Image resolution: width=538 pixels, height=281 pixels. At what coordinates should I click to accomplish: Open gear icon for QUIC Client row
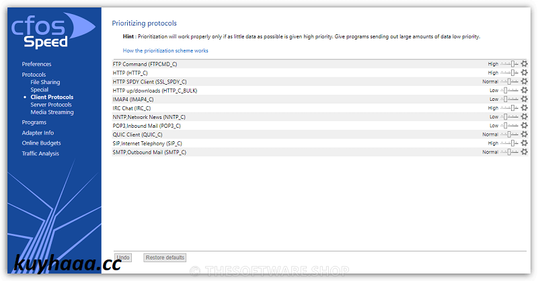coord(524,134)
